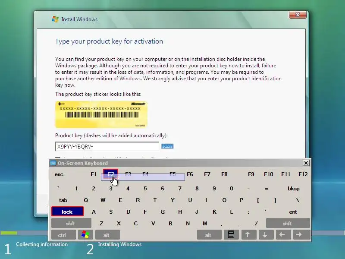This screenshot has height=259, width=345.
Task: Click the C key
Action: coord(136,223)
